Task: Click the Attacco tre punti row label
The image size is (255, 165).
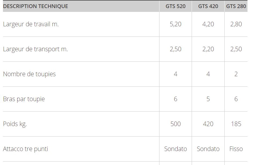Action: coord(25,149)
